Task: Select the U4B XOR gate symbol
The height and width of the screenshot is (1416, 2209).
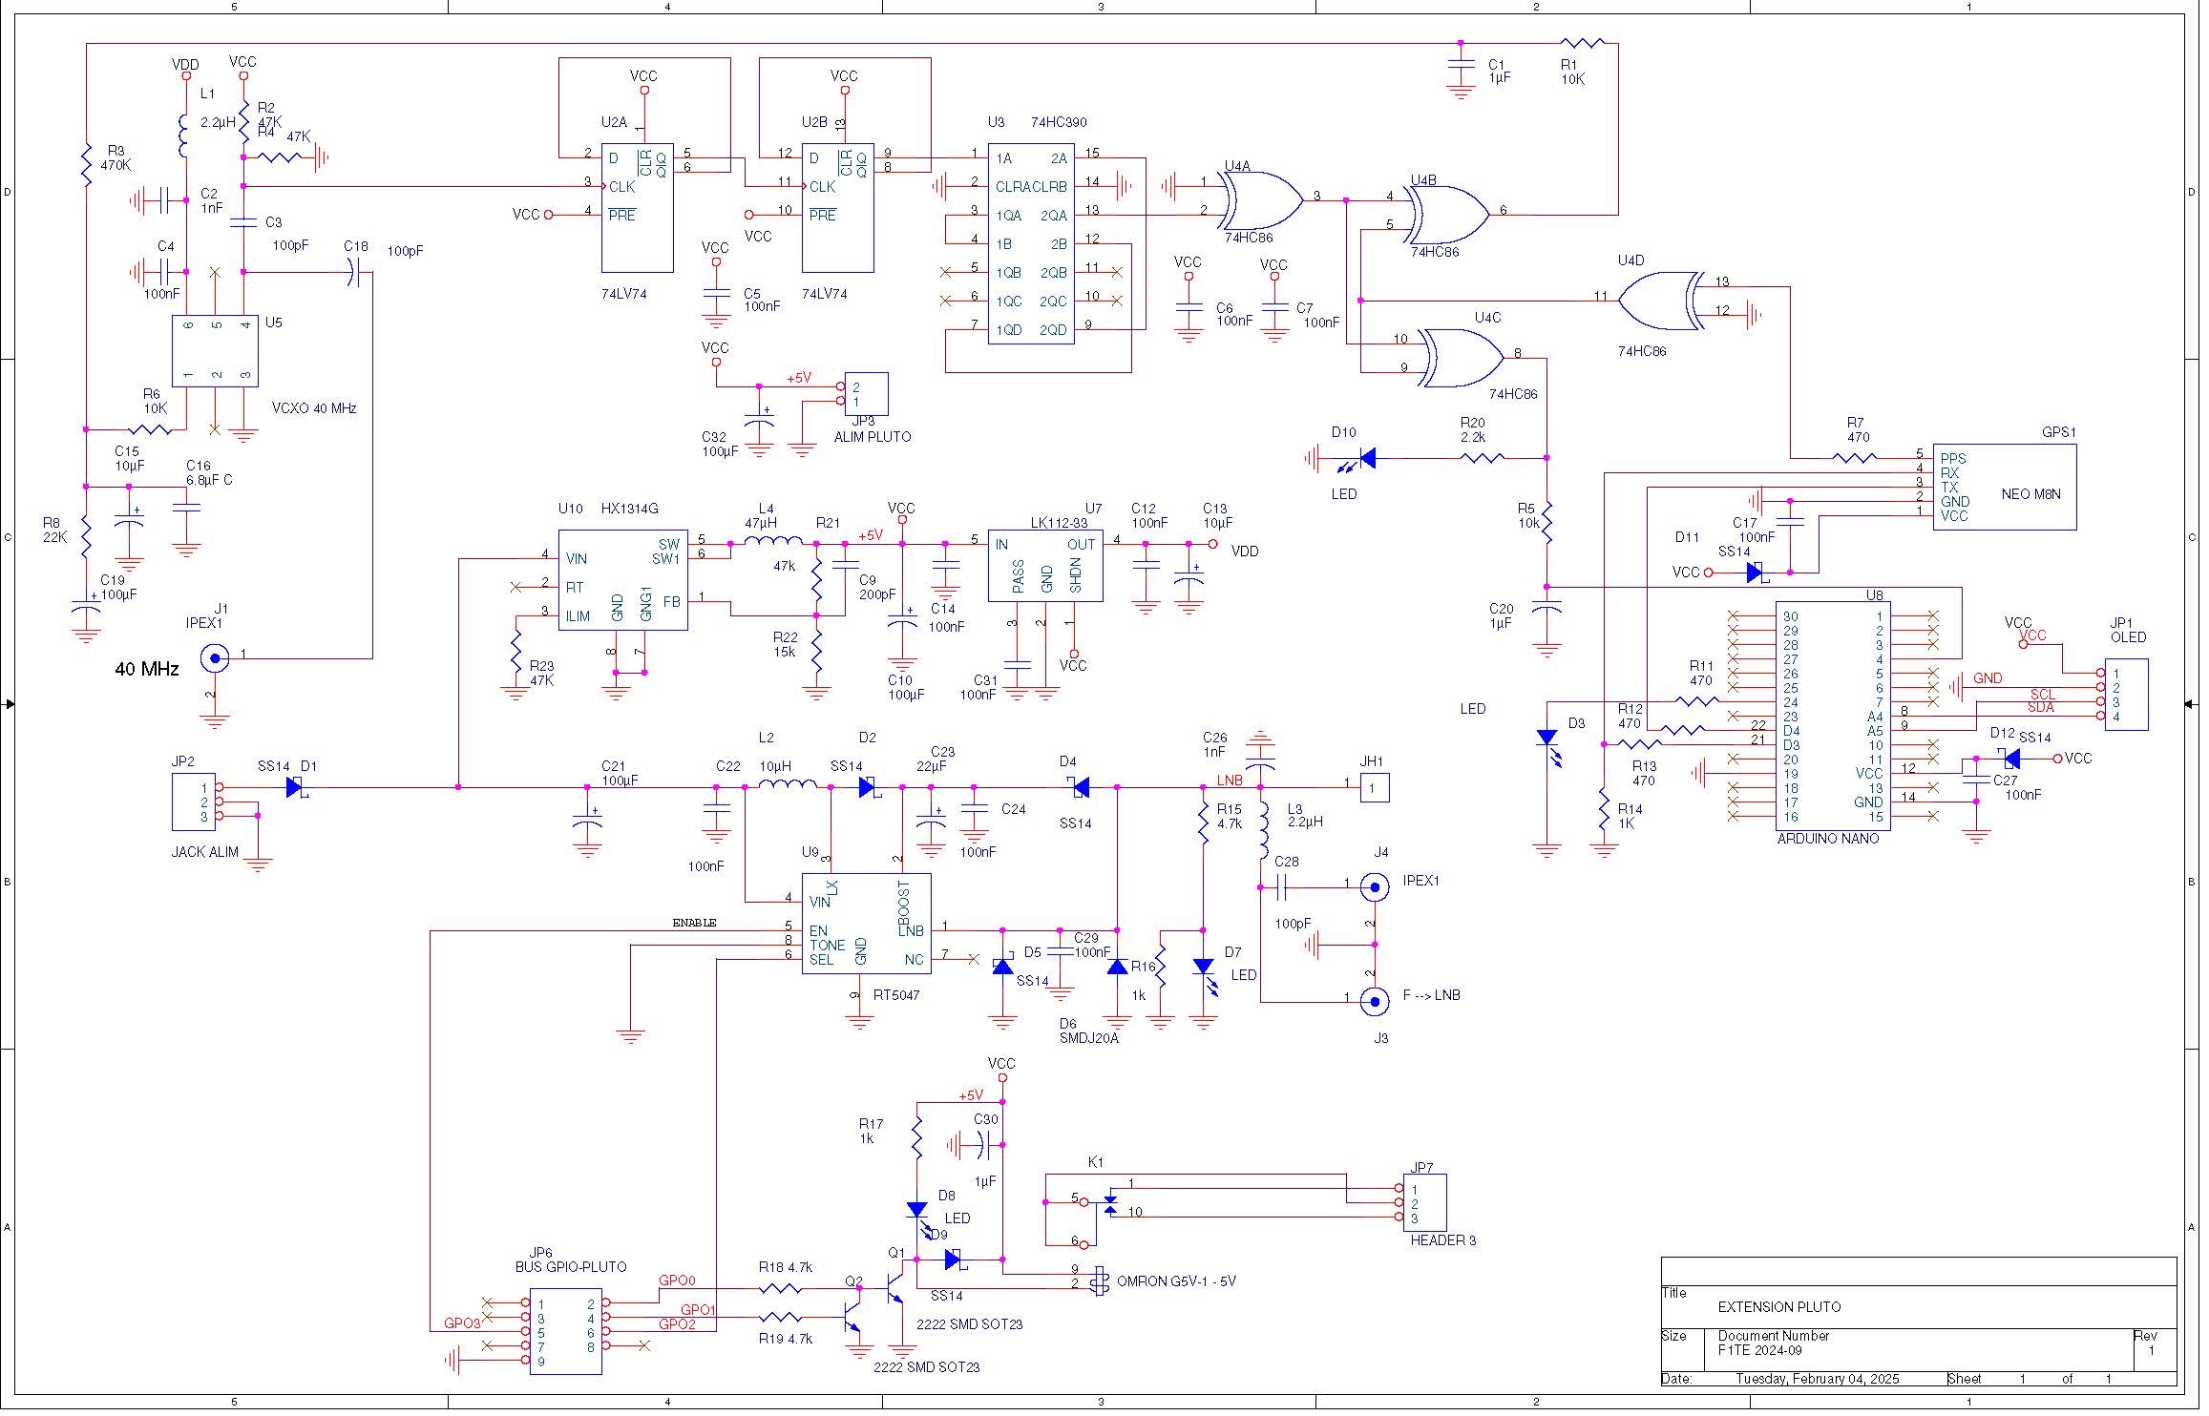Action: click(x=1448, y=216)
